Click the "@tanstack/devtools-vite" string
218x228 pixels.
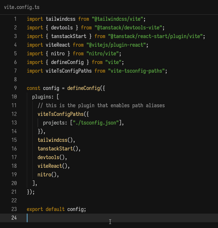128,28
